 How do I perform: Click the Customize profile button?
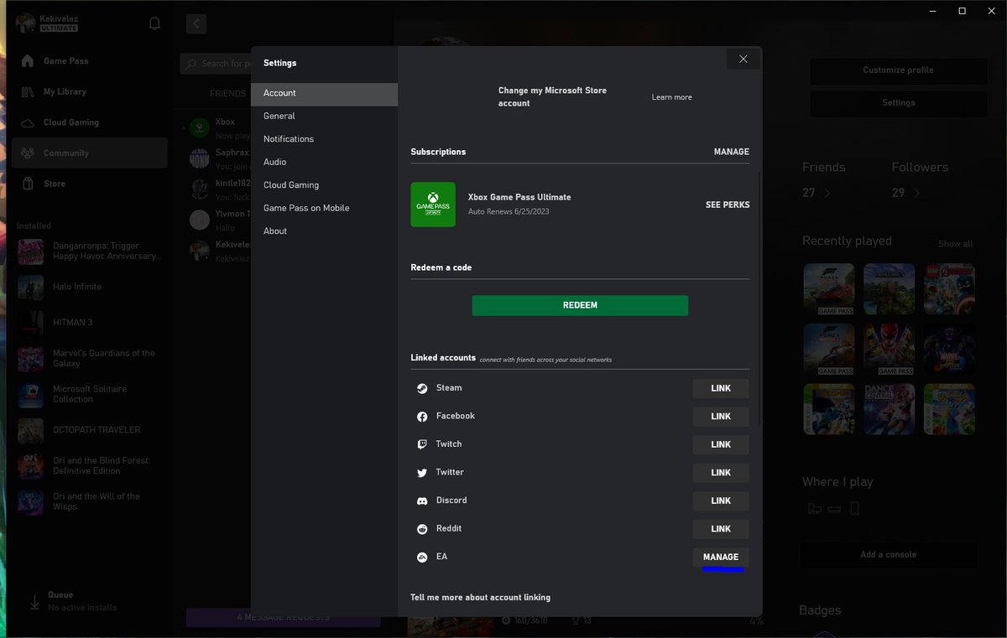tap(898, 70)
